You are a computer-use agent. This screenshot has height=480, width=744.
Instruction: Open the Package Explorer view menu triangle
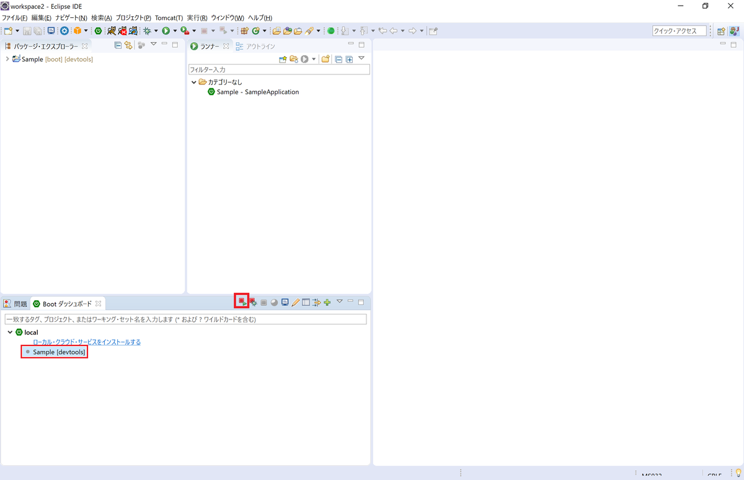point(153,45)
